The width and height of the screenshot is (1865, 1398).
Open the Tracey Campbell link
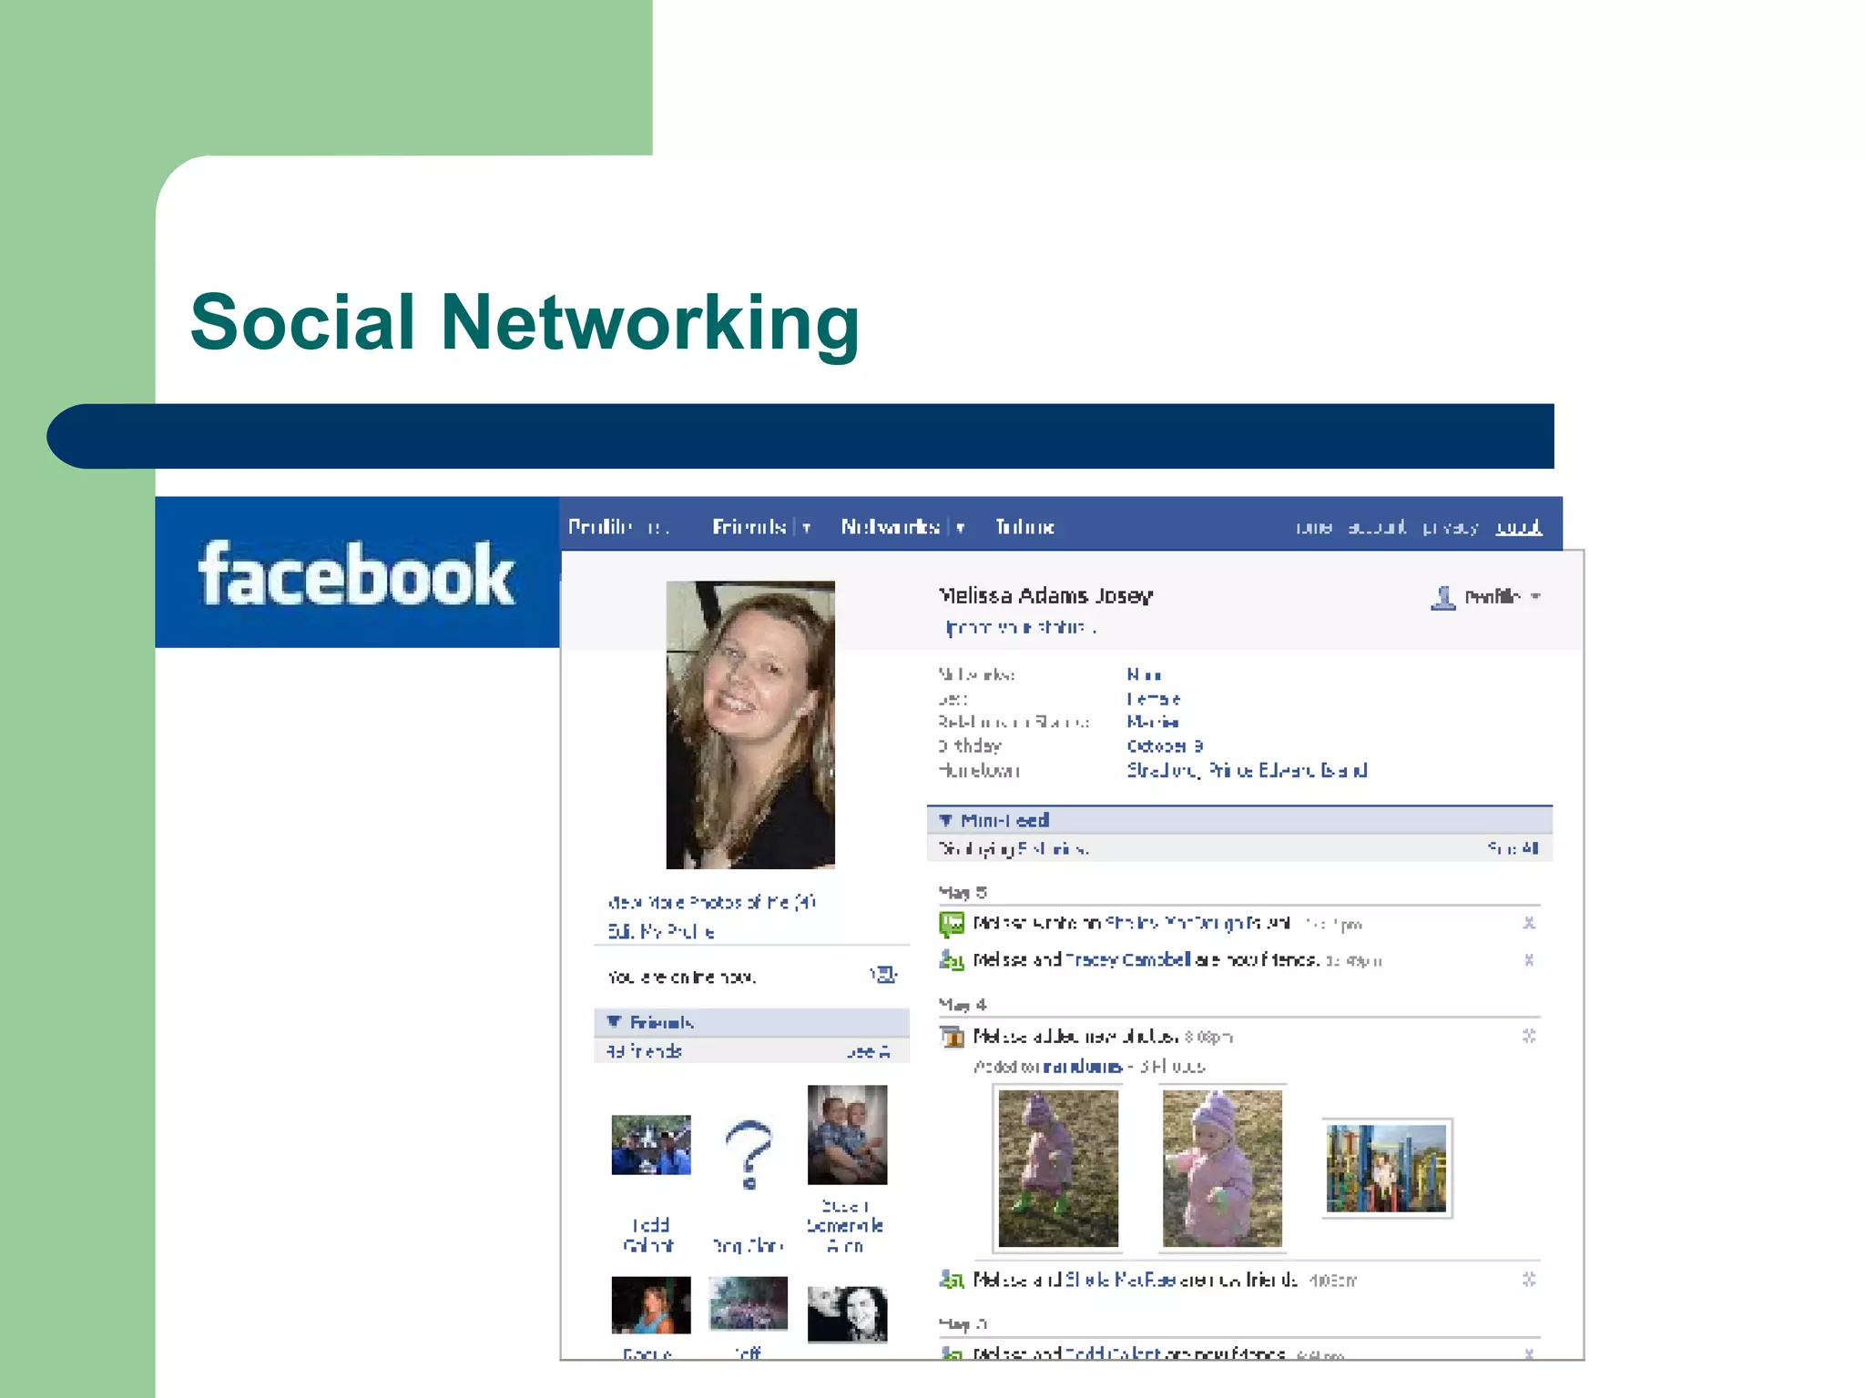pos(1127,959)
